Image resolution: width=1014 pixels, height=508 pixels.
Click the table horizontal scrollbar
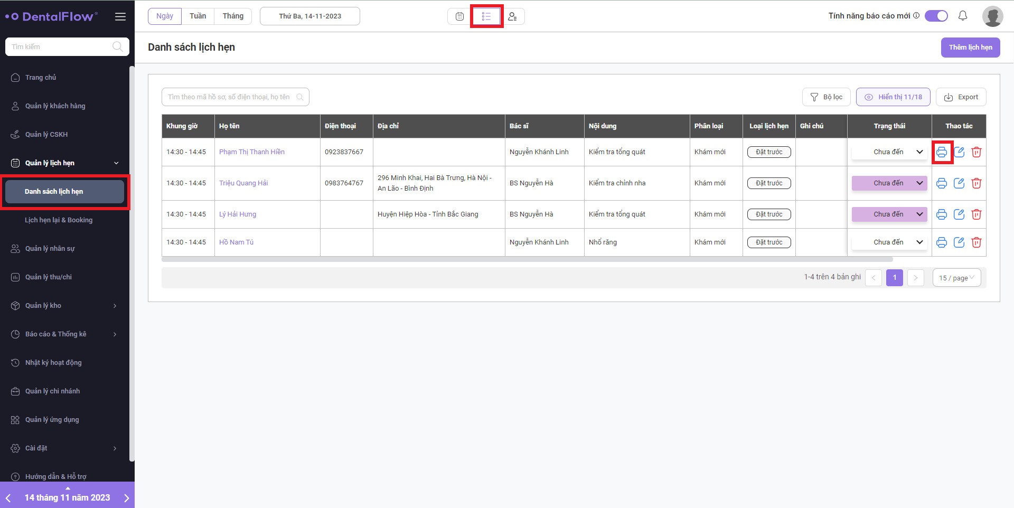click(527, 260)
